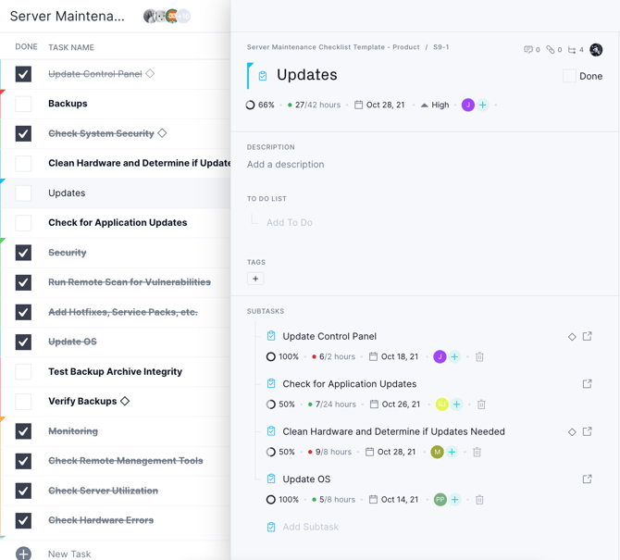Add an assignee with the plus next to J in the Updates header

(x=482, y=105)
